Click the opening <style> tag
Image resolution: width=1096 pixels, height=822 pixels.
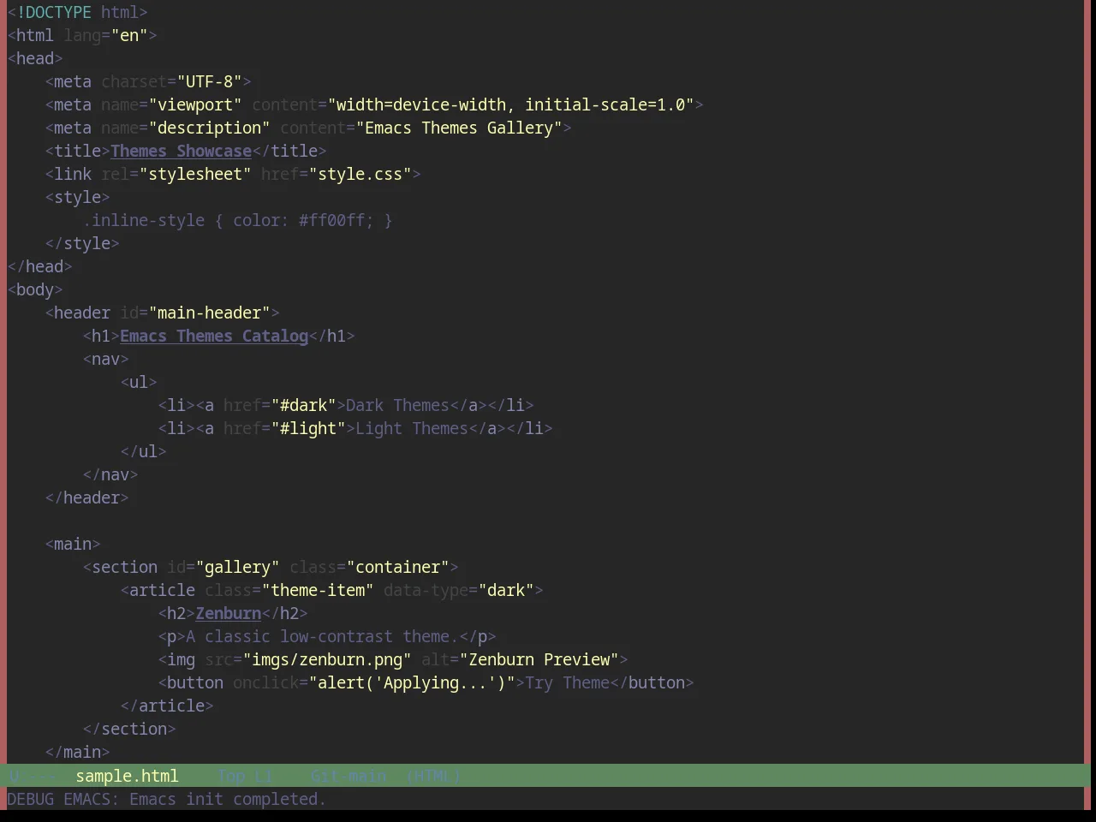tap(78, 197)
